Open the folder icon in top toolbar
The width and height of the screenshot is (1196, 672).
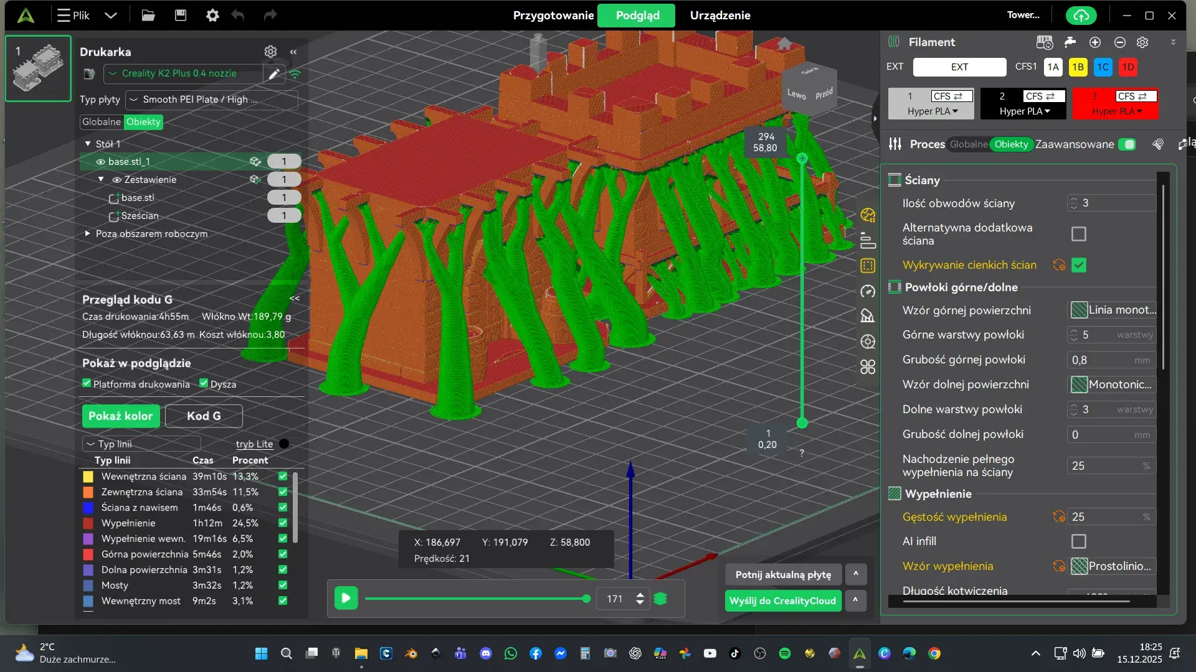point(148,15)
